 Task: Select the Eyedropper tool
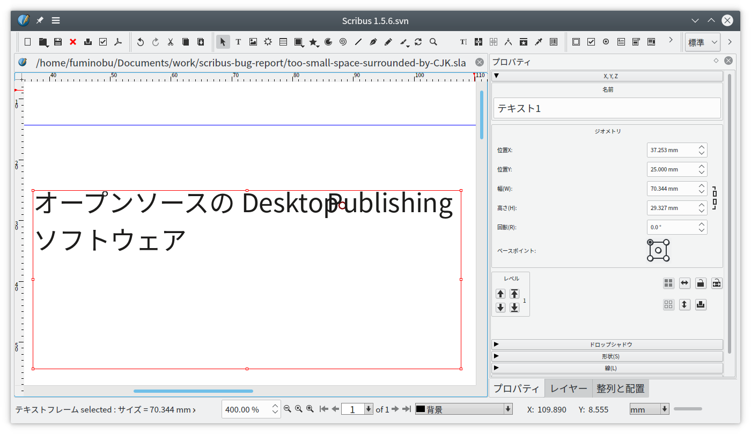click(x=539, y=42)
